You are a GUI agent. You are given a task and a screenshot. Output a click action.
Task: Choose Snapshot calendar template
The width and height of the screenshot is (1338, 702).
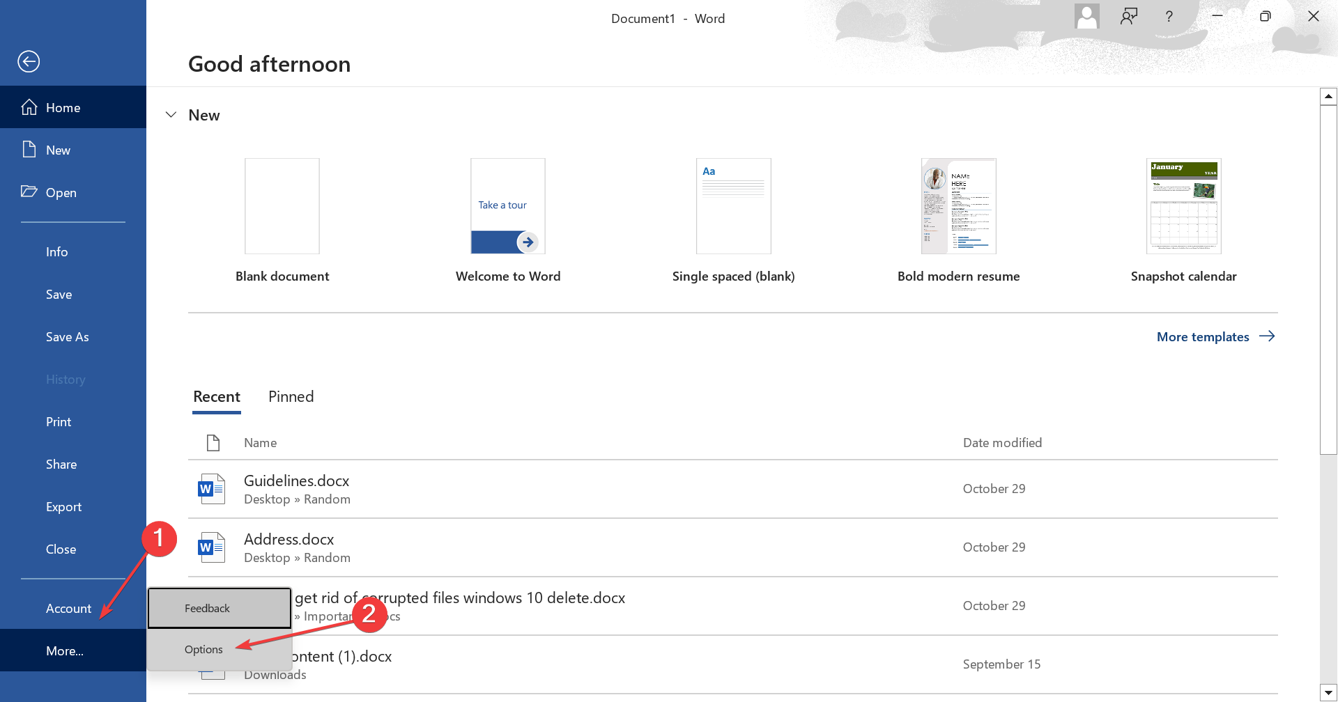coord(1184,220)
